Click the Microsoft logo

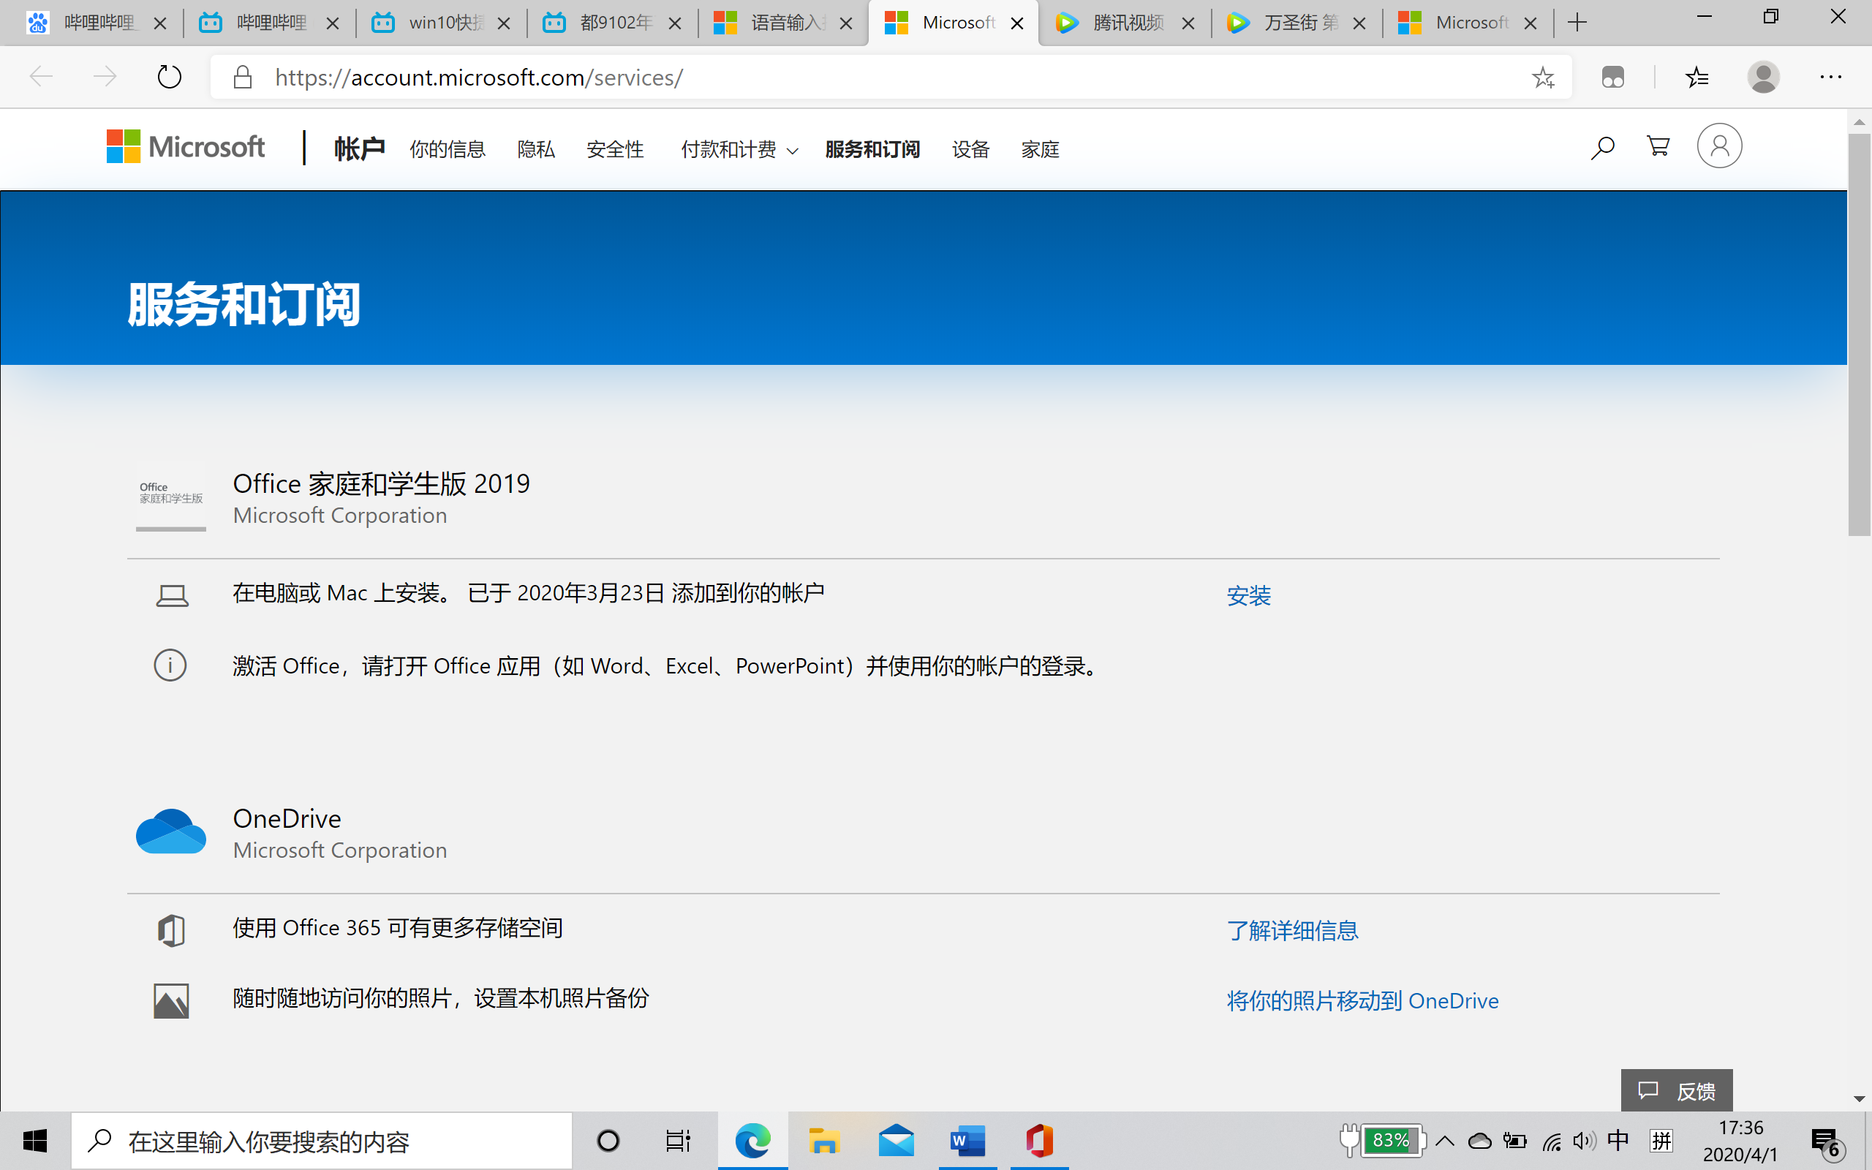tap(186, 146)
